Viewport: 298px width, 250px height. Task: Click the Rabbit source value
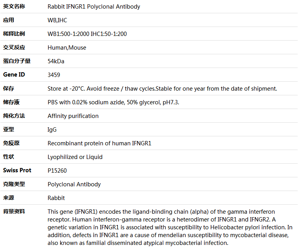[x=56, y=198]
